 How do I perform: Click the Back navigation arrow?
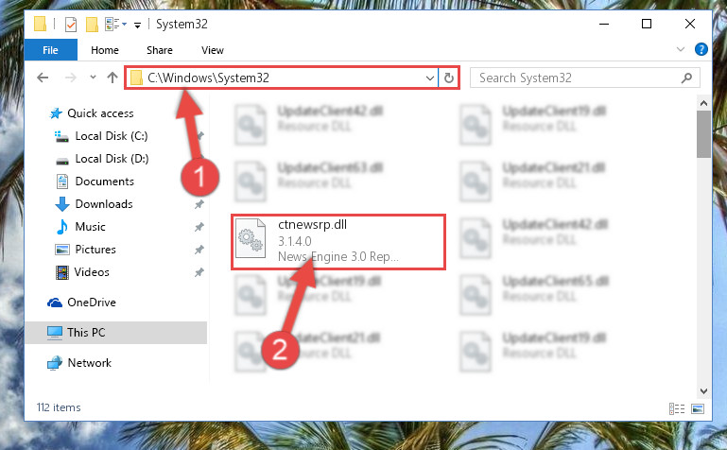(43, 78)
